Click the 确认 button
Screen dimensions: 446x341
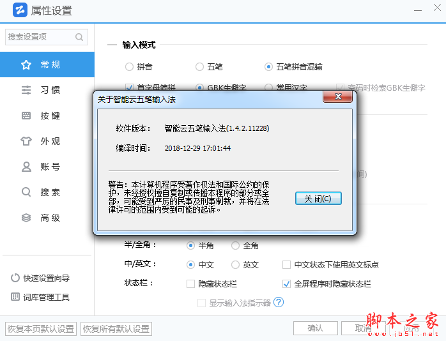click(x=316, y=328)
